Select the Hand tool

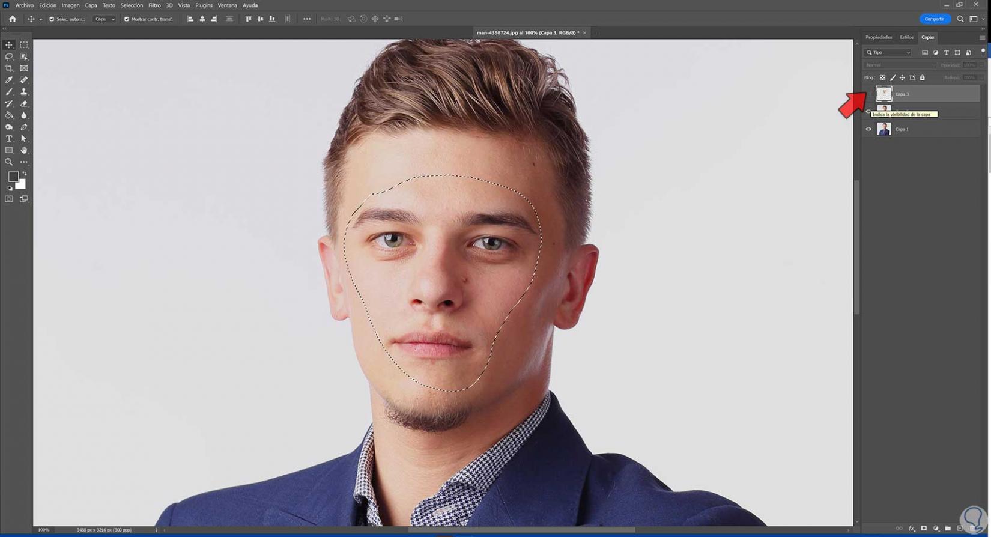(x=24, y=150)
